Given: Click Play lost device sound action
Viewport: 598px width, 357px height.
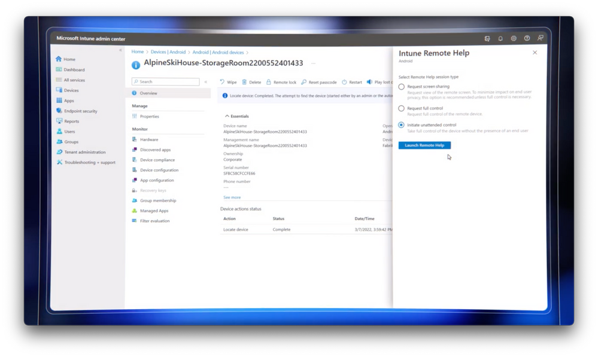Looking at the screenshot, I should pos(380,82).
